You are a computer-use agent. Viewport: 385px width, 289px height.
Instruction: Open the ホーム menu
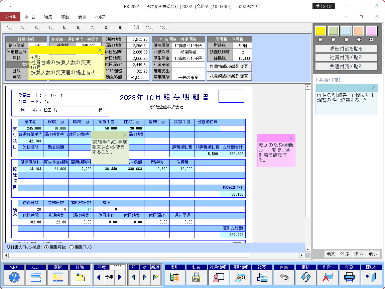[30, 17]
